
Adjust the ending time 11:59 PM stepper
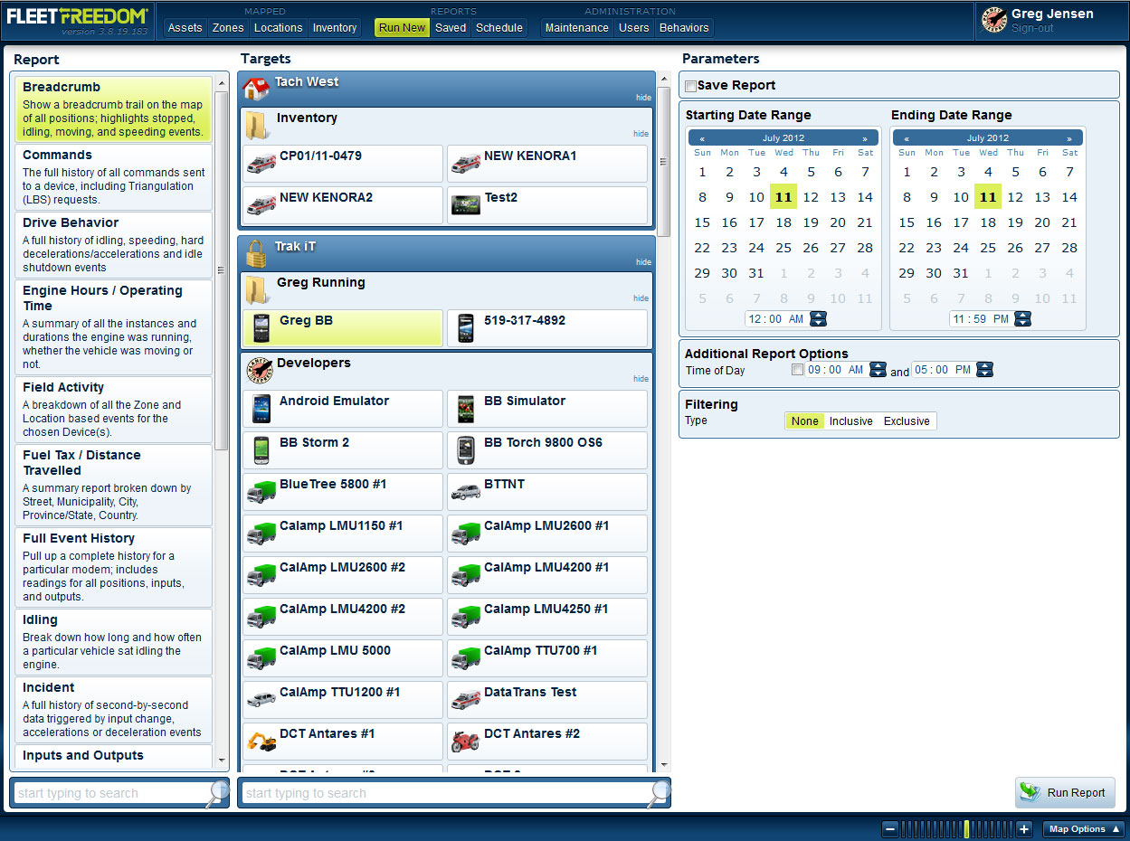1022,318
